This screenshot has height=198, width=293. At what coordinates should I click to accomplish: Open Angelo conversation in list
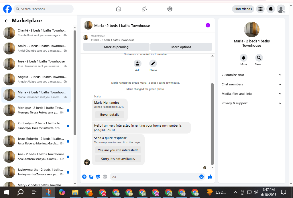tap(36, 79)
